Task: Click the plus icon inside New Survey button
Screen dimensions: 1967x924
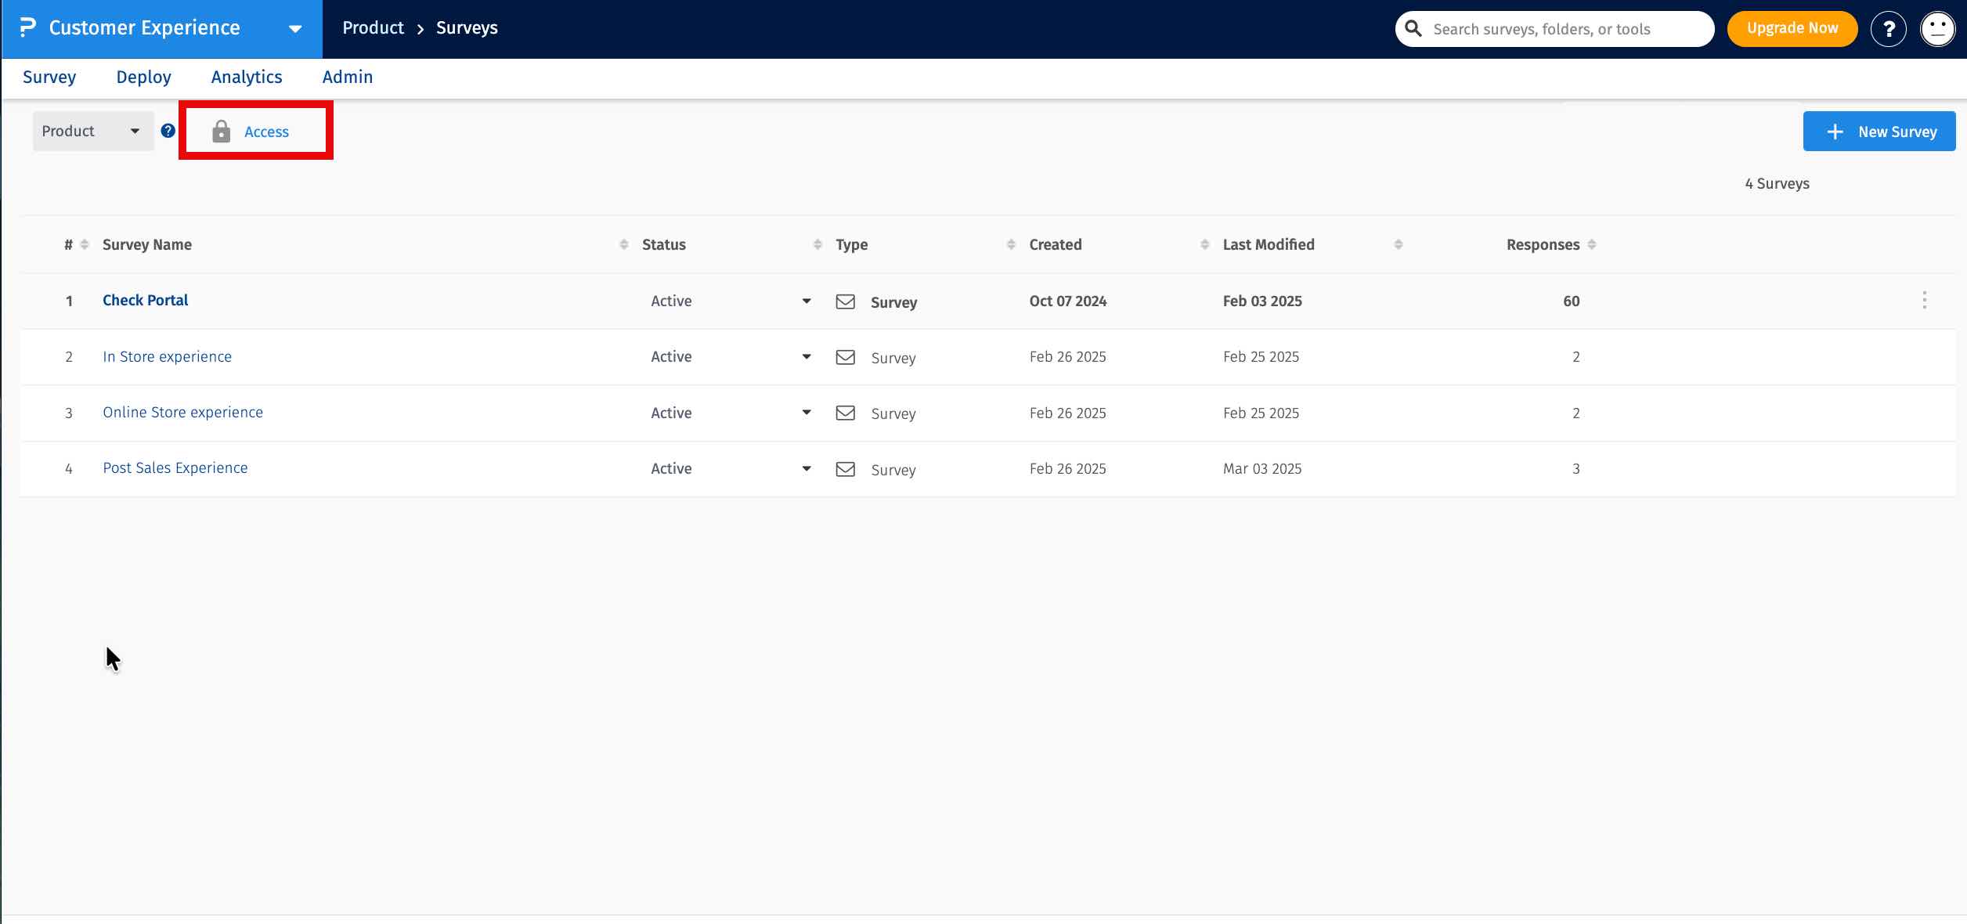Action: (x=1835, y=131)
